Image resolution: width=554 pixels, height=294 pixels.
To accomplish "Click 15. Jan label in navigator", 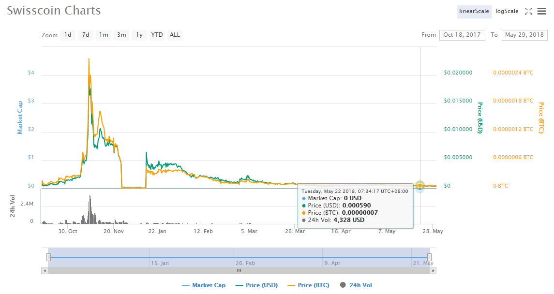I will 160,263.
